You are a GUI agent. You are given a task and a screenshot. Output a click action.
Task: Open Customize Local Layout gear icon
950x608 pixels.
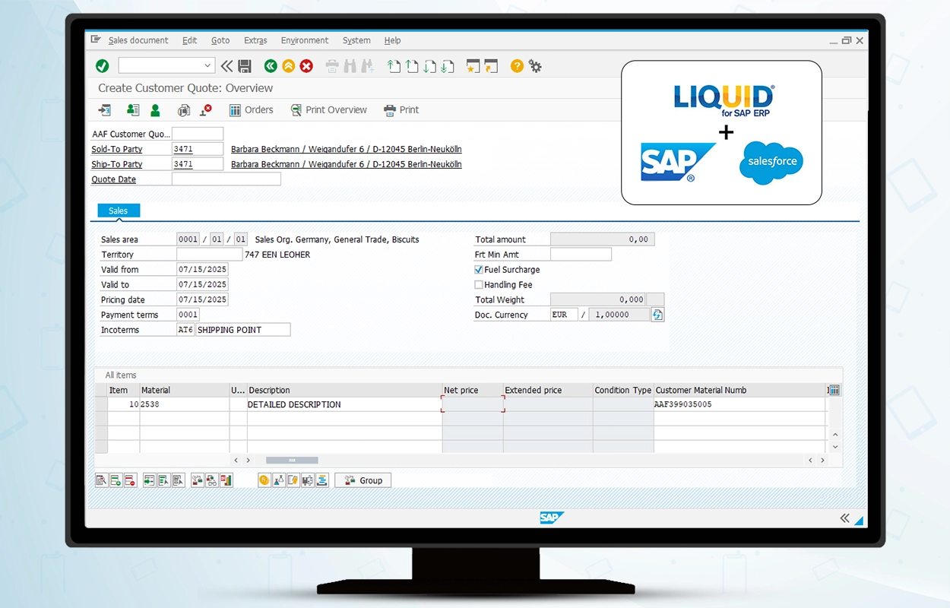pyautogui.click(x=535, y=66)
